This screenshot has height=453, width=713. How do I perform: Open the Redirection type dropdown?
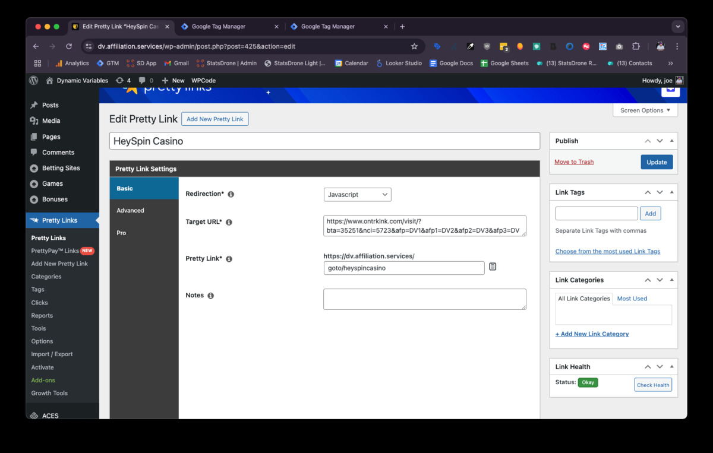pyautogui.click(x=357, y=194)
